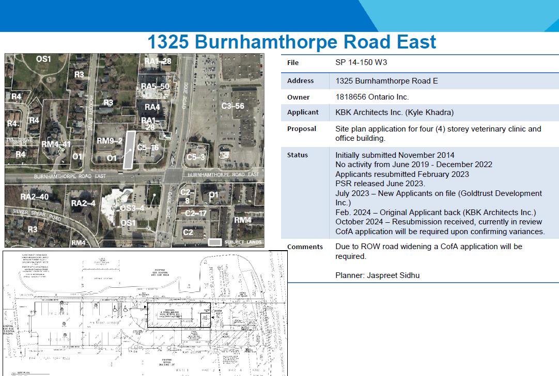Click the Comments row label

coord(305,247)
